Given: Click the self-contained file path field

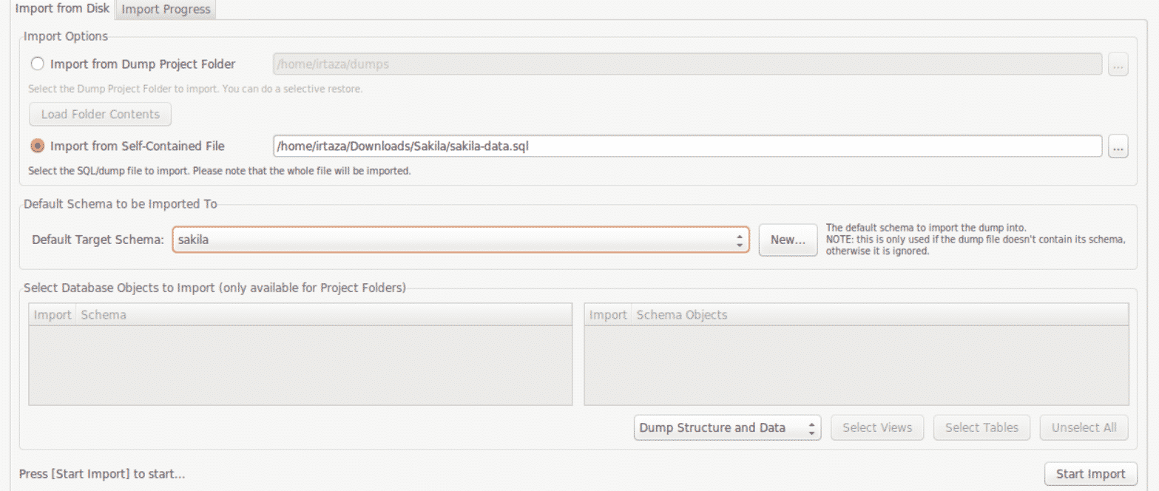Looking at the screenshot, I should click(687, 146).
